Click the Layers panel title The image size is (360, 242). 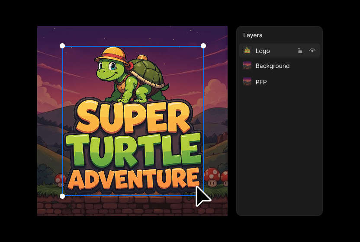(253, 35)
